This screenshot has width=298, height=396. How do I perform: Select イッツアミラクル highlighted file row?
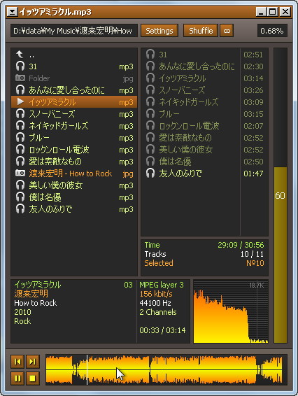(x=74, y=101)
